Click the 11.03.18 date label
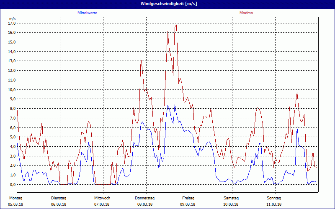This screenshot has height=209, width=335. pos(274,204)
